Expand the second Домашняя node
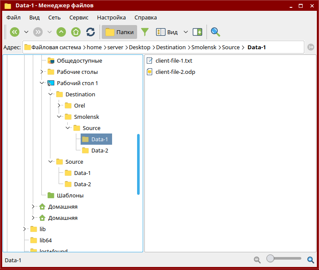The width and height of the screenshot is (319, 270). pyautogui.click(x=33, y=218)
